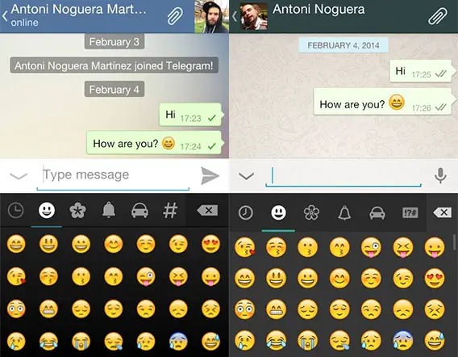Insert winking tongue-out emoji in Telegram keyboard
458x357 pixels.
(x=146, y=276)
